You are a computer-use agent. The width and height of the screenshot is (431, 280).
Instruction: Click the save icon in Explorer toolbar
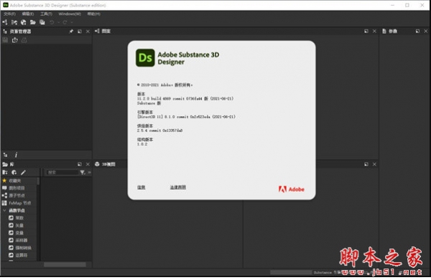coord(5,40)
